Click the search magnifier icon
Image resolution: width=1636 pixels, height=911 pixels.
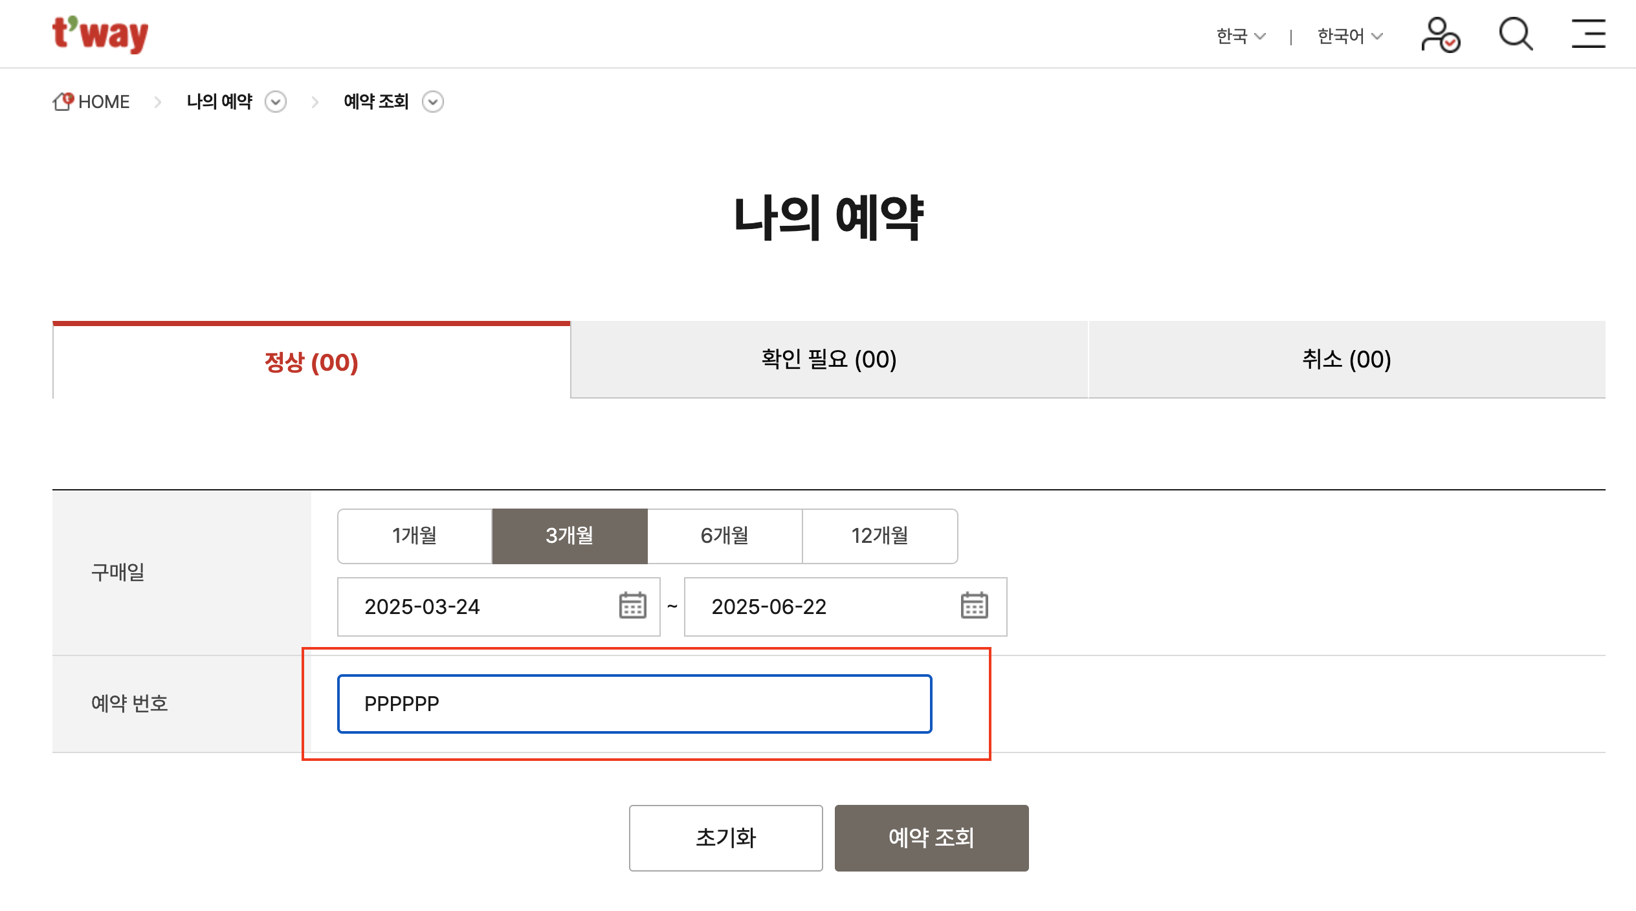[1516, 34]
